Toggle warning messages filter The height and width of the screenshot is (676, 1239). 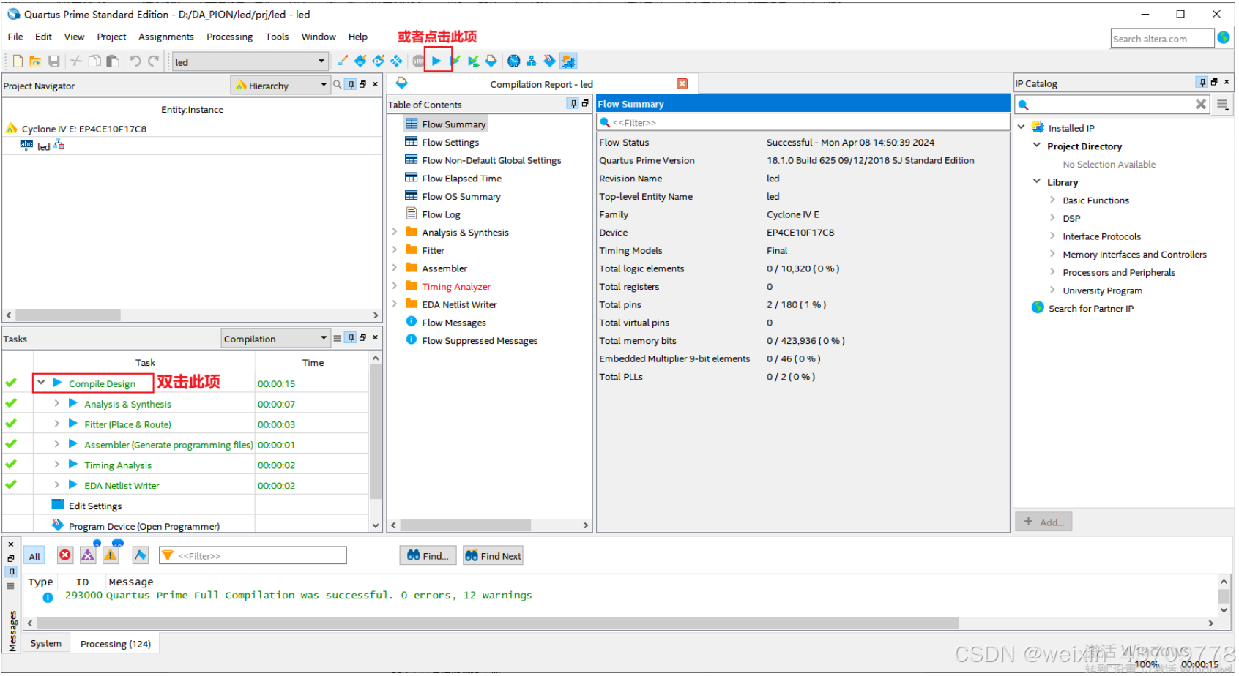coord(111,555)
